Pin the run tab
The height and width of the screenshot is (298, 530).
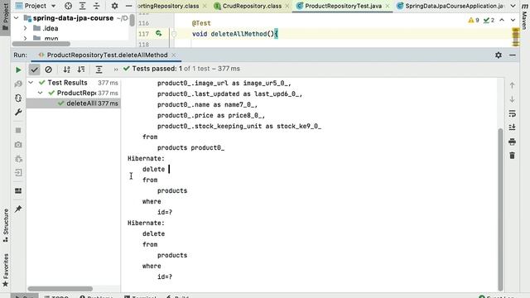tap(18, 209)
